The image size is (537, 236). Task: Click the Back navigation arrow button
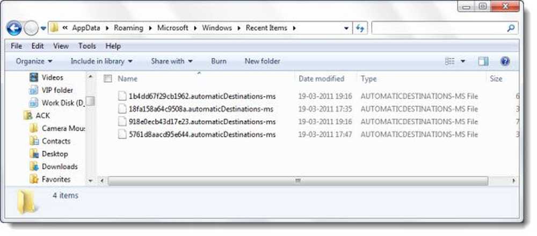[x=14, y=28]
